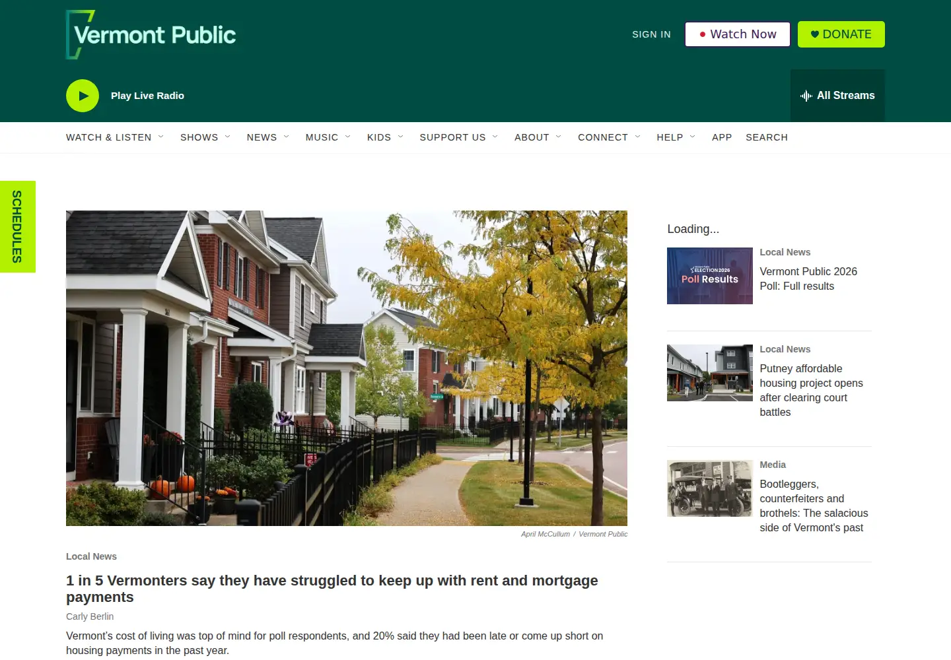Open the All Streams panel

(837, 96)
